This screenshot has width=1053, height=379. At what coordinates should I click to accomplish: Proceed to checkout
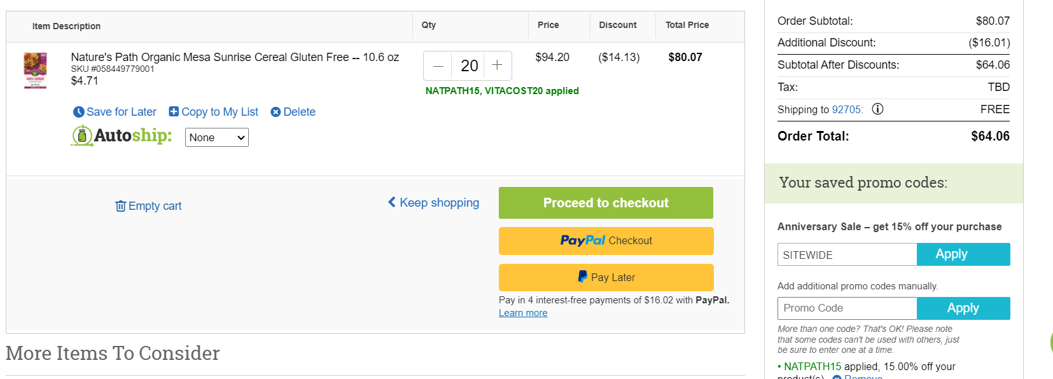pos(606,203)
